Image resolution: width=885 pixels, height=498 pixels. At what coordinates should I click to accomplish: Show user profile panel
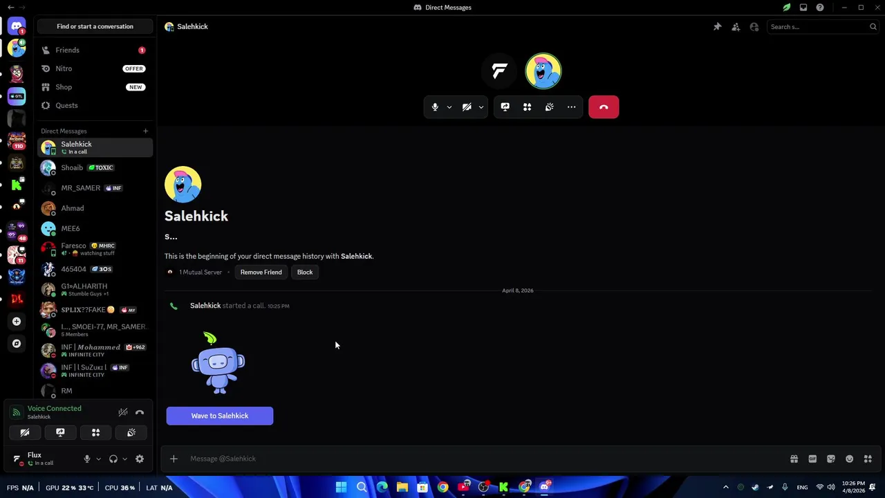coord(754,27)
